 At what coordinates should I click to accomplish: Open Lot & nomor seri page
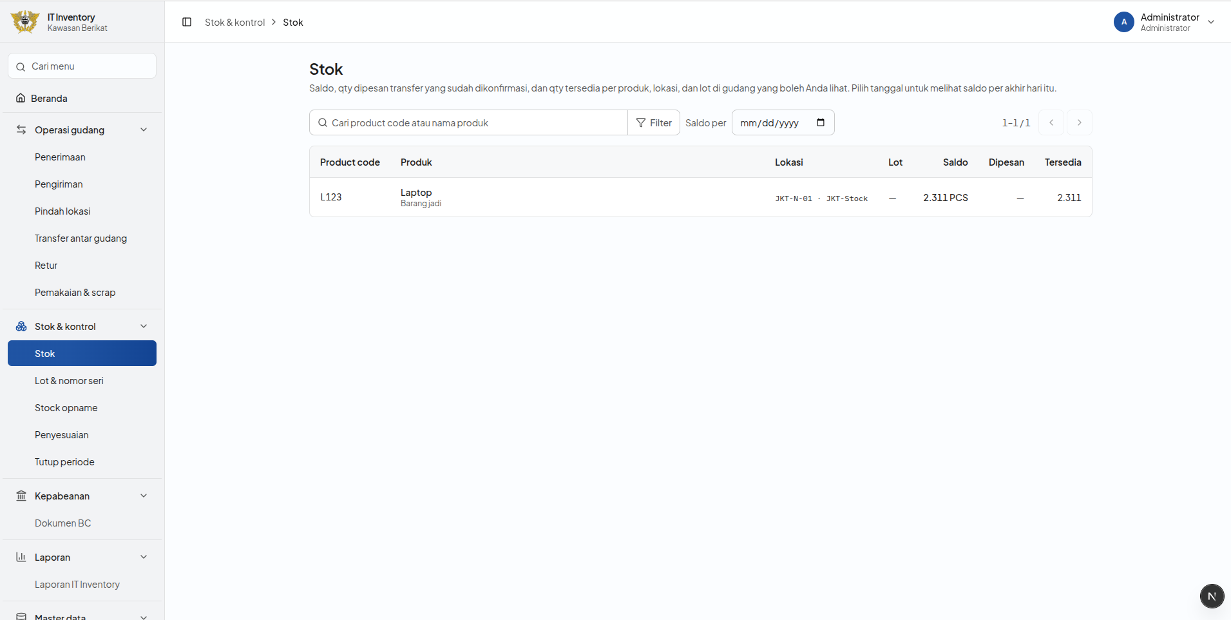[82, 381]
